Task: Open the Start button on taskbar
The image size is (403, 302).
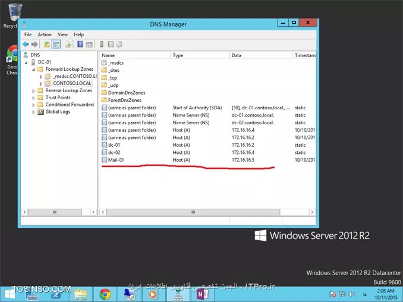Action: click(x=10, y=294)
